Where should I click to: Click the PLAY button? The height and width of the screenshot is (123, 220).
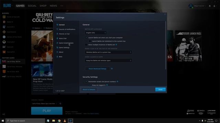(x=47, y=111)
